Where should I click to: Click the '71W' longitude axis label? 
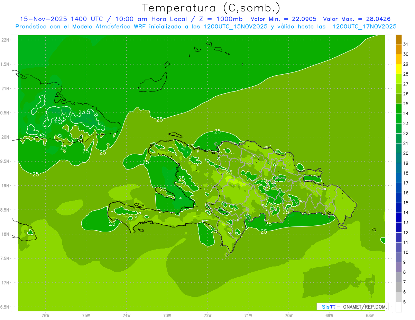coord(248,316)
